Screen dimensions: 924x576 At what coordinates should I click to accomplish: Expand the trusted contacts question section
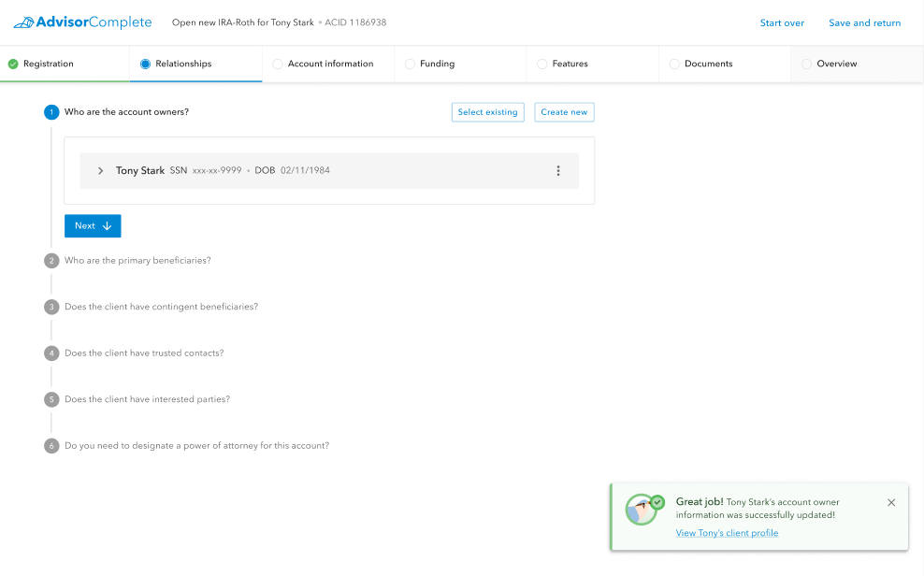144,353
